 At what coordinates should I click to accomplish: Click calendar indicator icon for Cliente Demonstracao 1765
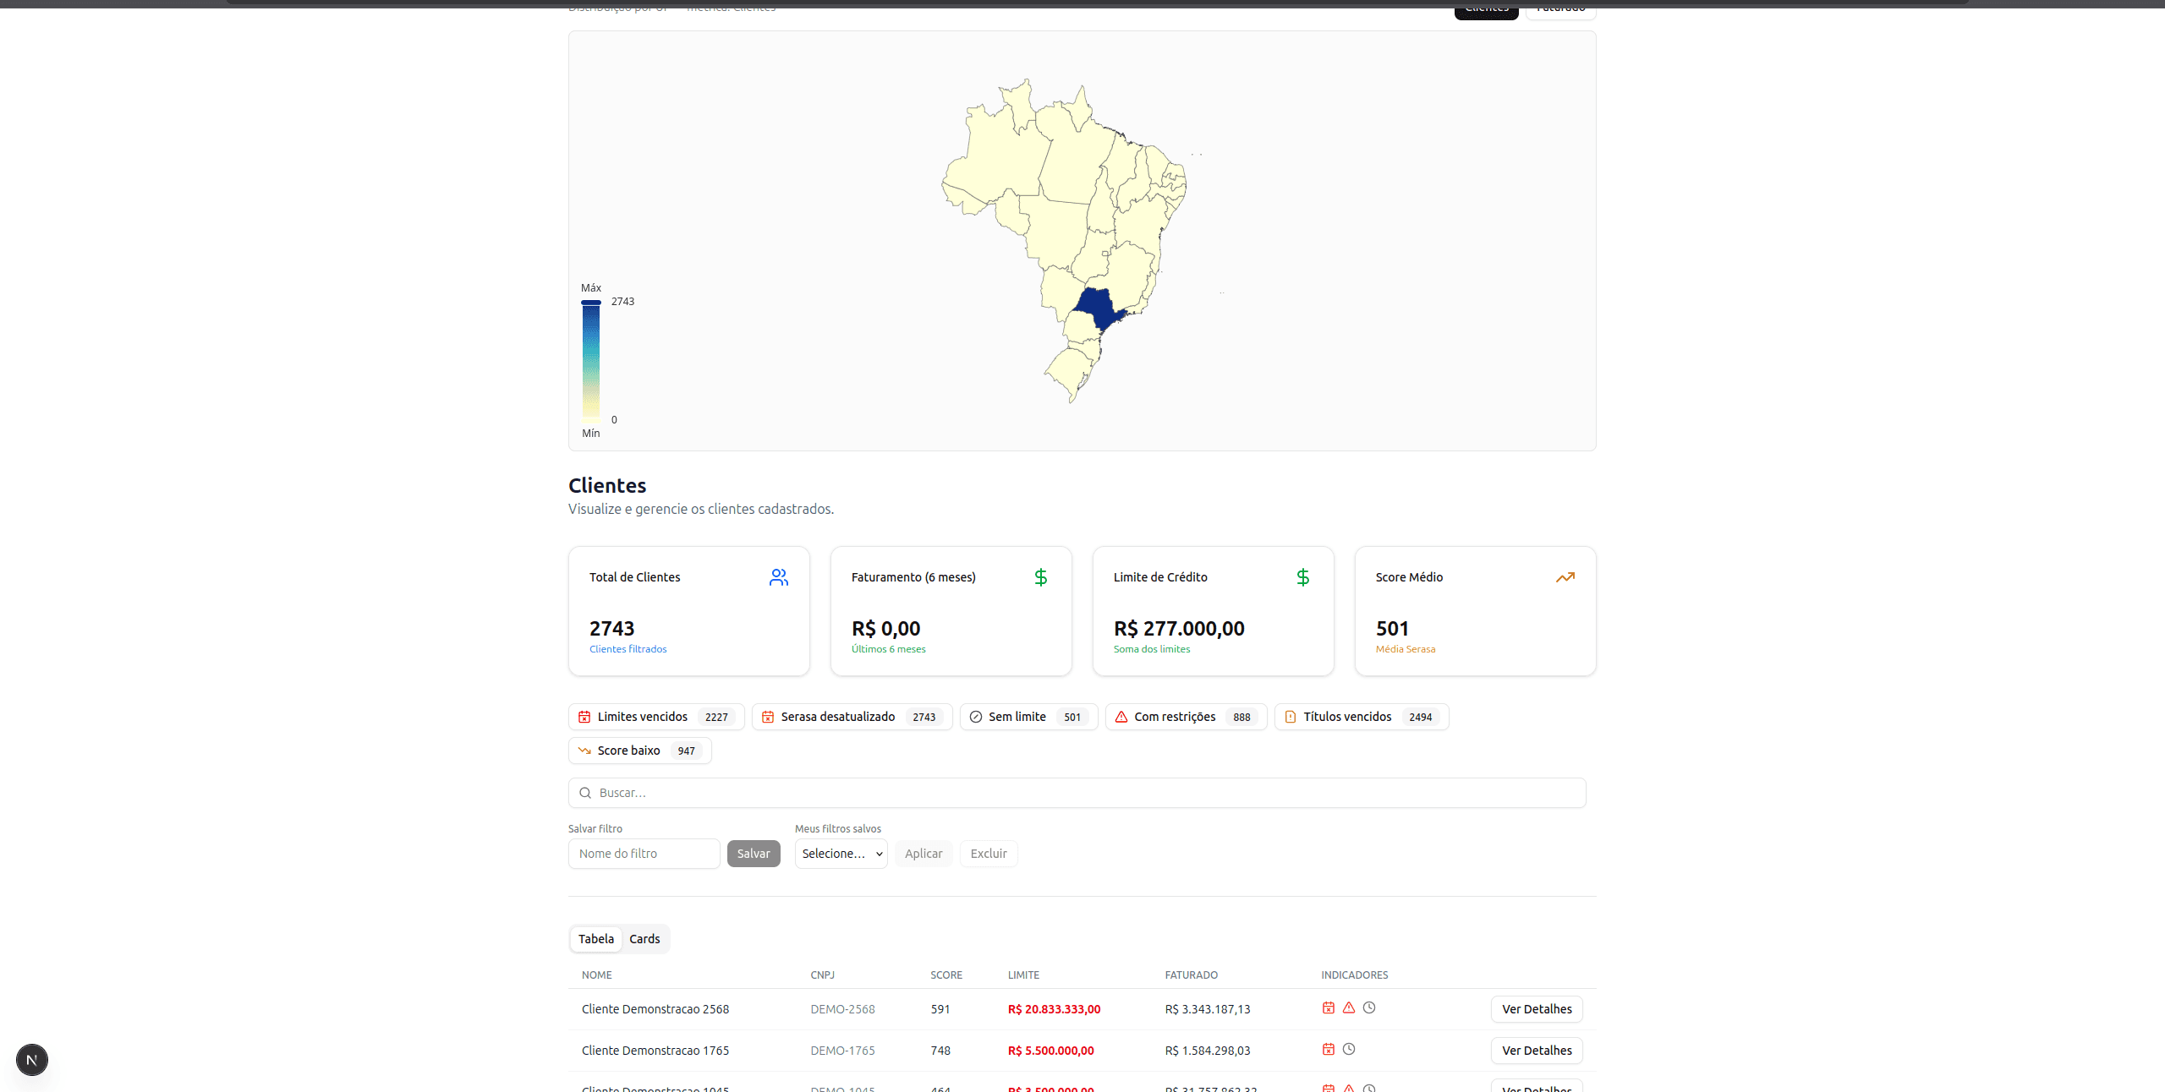(1329, 1049)
